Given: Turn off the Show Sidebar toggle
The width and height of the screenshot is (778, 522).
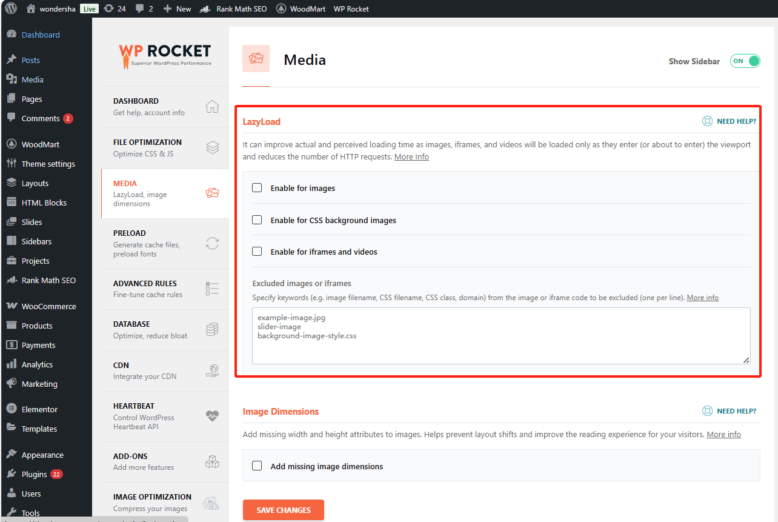Looking at the screenshot, I should [745, 61].
